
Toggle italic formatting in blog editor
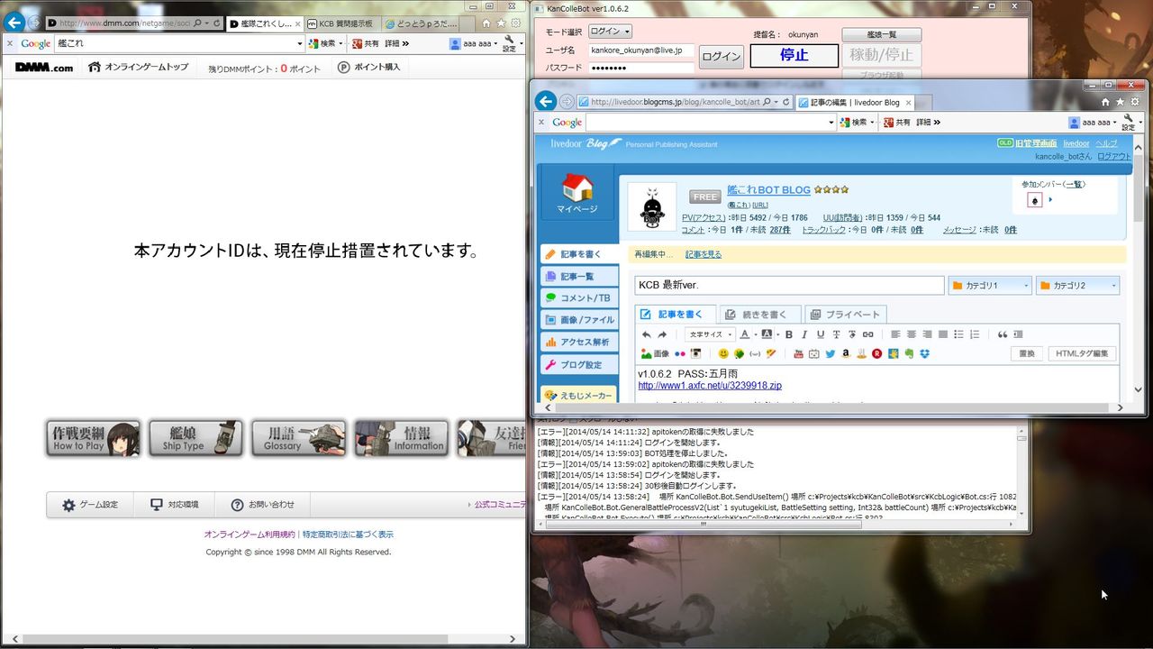point(804,334)
